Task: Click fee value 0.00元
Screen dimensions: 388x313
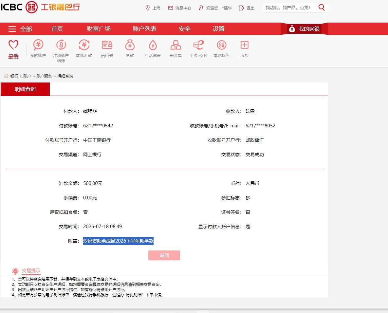Action: (x=90, y=198)
